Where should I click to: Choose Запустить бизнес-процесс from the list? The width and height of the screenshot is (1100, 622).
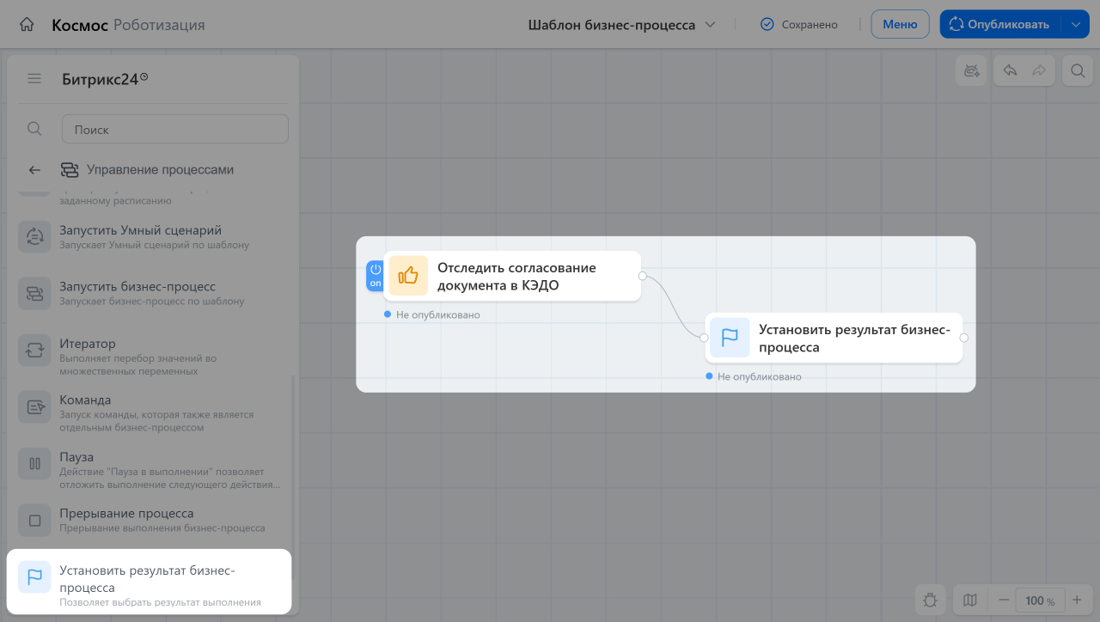150,293
